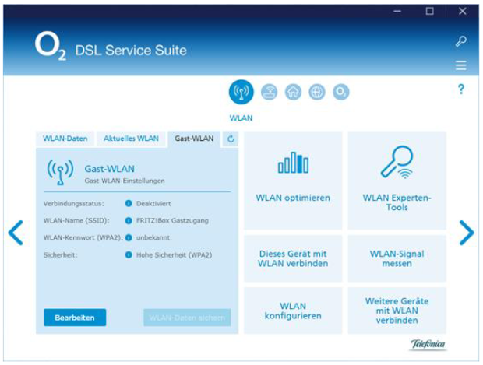Open the hamburger menu icon

click(x=461, y=65)
